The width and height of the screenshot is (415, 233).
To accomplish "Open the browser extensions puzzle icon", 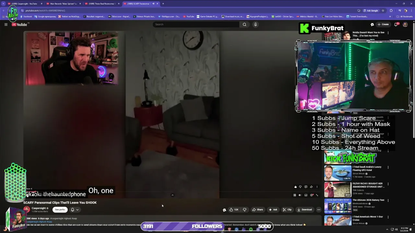I will point(391,10).
